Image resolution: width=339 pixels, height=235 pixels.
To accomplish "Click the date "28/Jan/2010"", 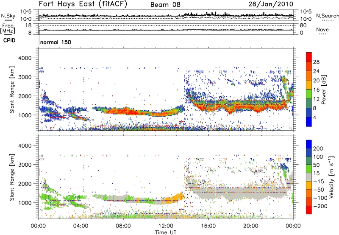I will pyautogui.click(x=271, y=4).
